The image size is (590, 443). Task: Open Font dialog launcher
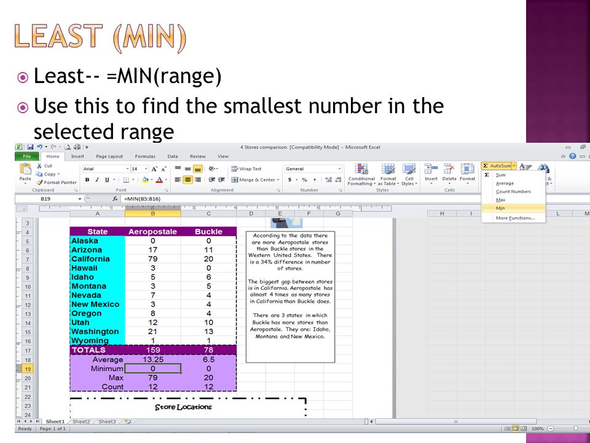tap(168, 190)
